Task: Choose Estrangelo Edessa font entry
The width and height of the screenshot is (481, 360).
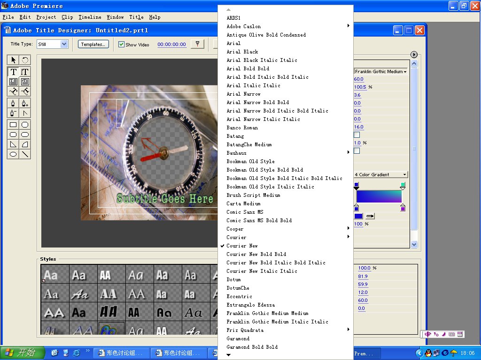Action: [x=251, y=305]
